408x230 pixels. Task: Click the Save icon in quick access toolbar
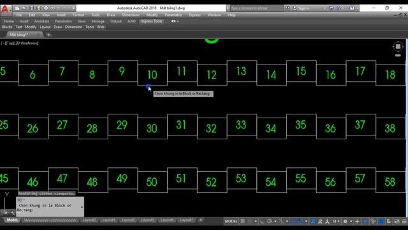(x=31, y=8)
